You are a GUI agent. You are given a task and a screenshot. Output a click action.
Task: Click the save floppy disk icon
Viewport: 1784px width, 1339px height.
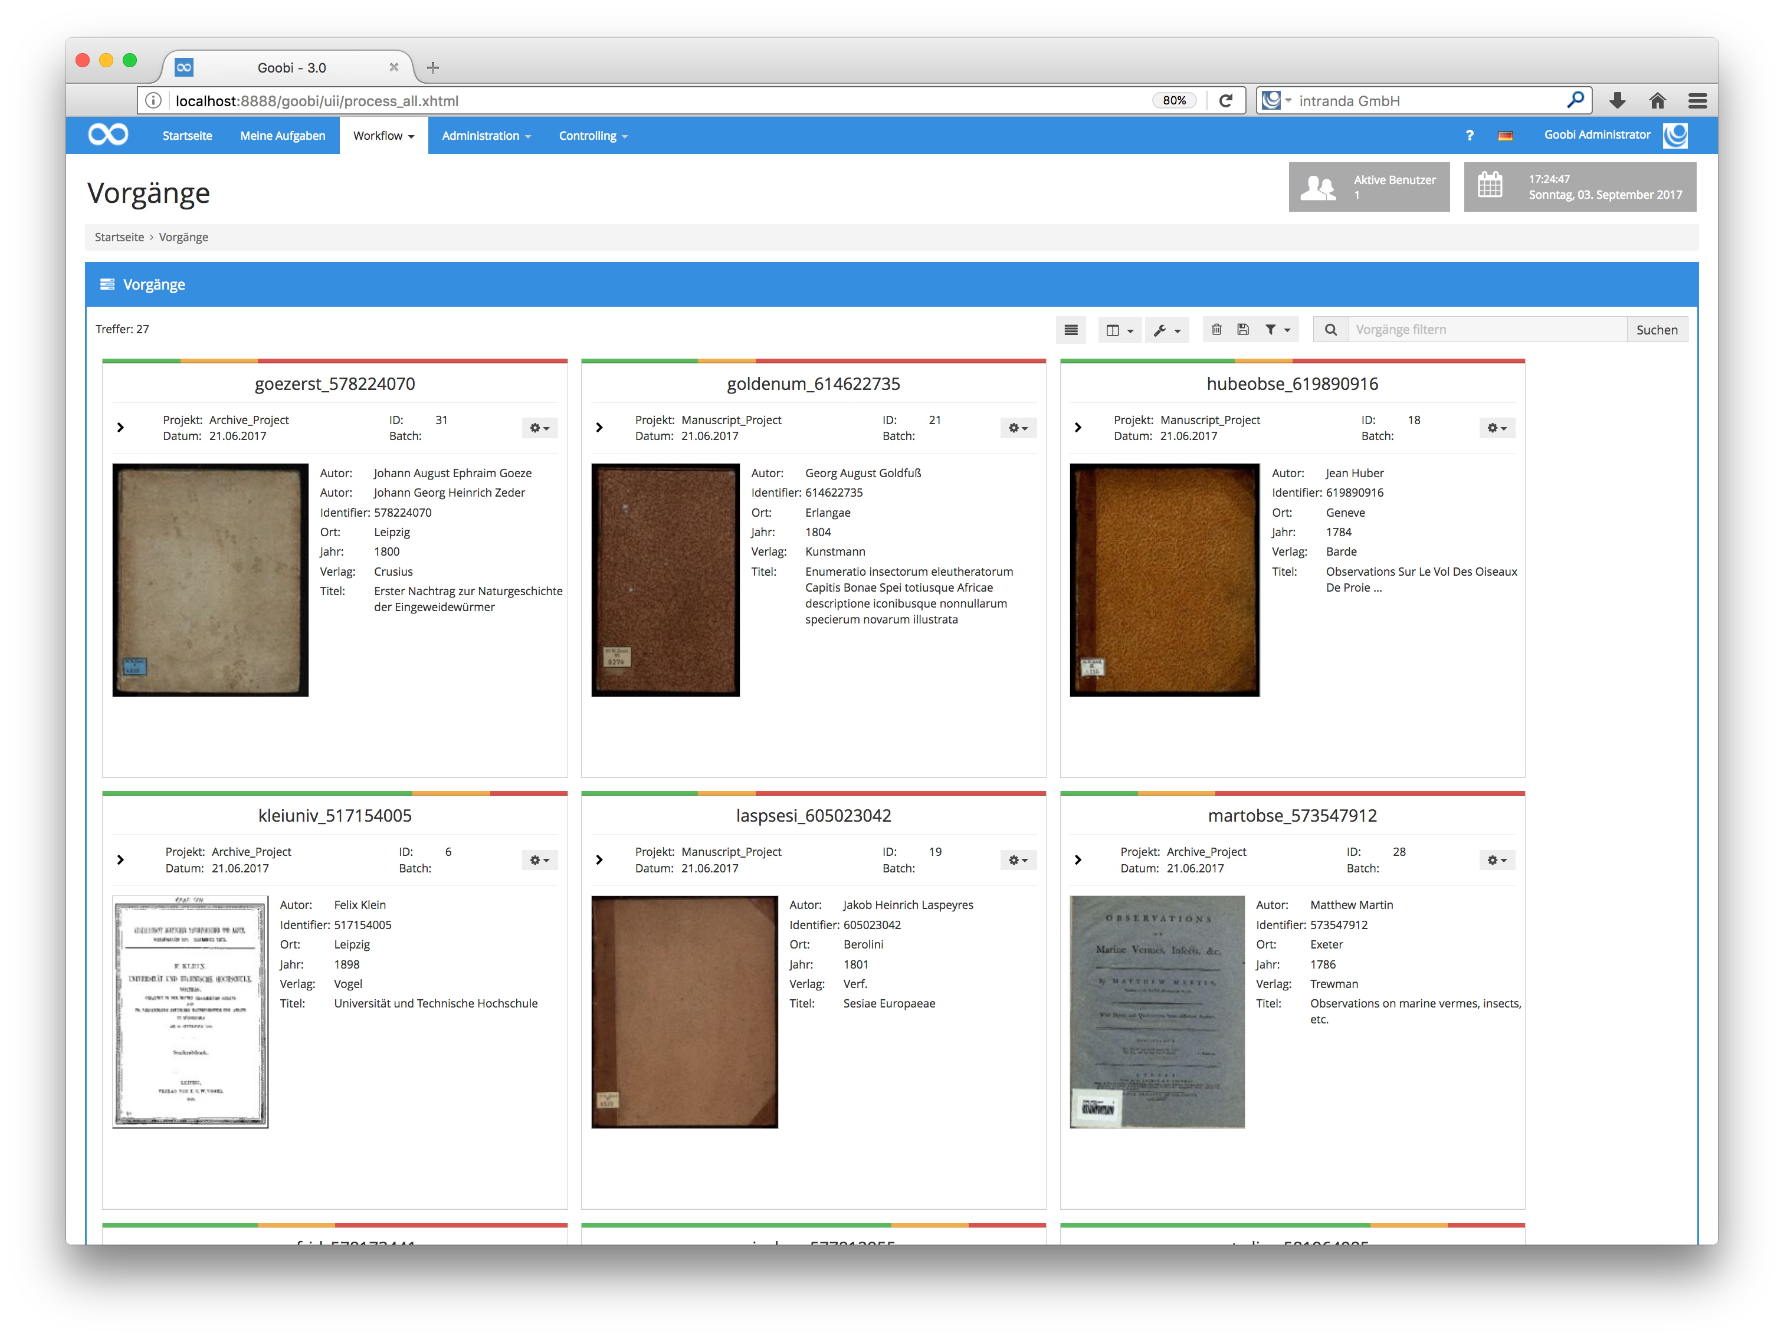pyautogui.click(x=1243, y=329)
